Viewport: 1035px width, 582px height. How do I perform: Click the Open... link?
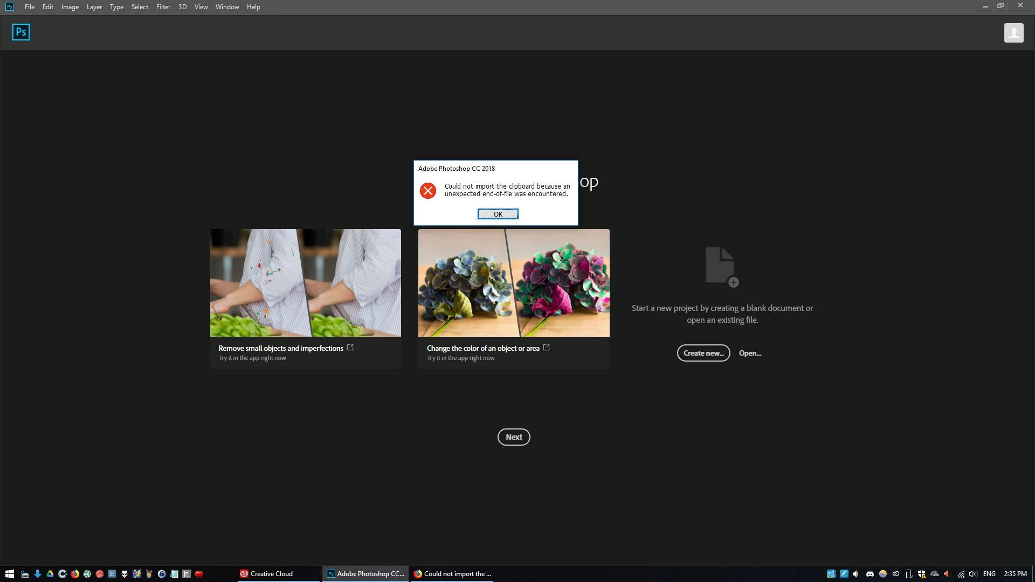click(x=750, y=353)
